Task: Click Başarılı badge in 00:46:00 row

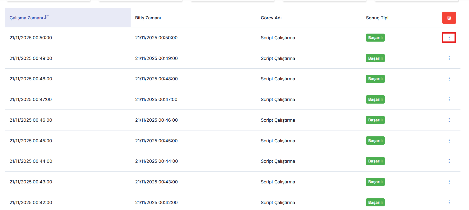Action: click(375, 120)
